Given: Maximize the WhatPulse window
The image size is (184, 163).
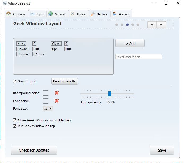Looking at the screenshot, I should tap(166, 3).
